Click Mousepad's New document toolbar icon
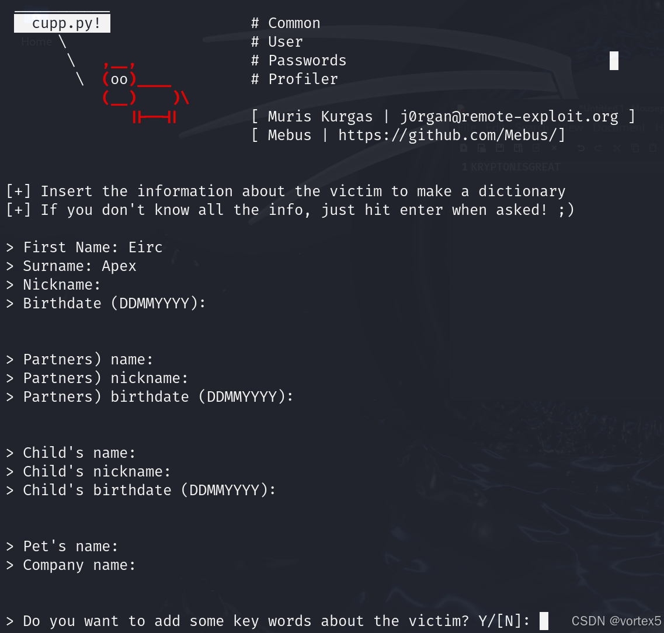 point(464,148)
